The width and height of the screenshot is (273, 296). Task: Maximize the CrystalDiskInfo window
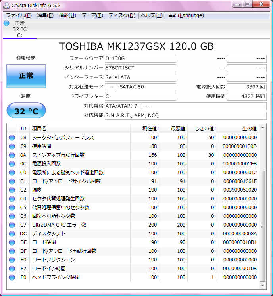coord(248,4)
